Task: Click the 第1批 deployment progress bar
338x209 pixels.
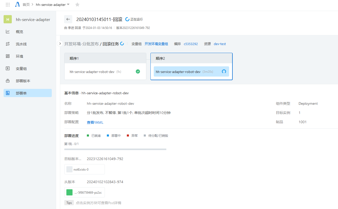Action: [x=115, y=149]
